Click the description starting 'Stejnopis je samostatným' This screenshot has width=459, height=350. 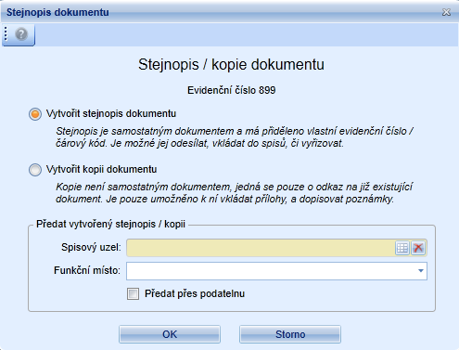coord(235,137)
